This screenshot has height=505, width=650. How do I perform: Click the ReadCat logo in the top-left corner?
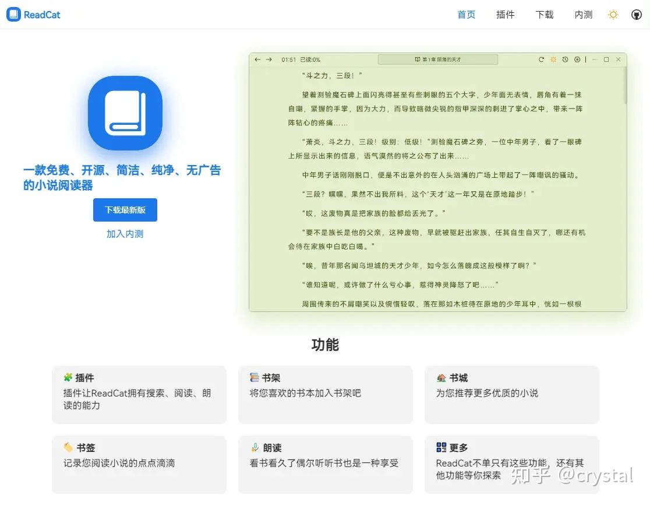pos(33,14)
